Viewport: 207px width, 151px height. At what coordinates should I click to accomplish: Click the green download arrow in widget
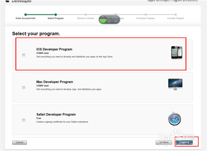[x=109, y=18]
